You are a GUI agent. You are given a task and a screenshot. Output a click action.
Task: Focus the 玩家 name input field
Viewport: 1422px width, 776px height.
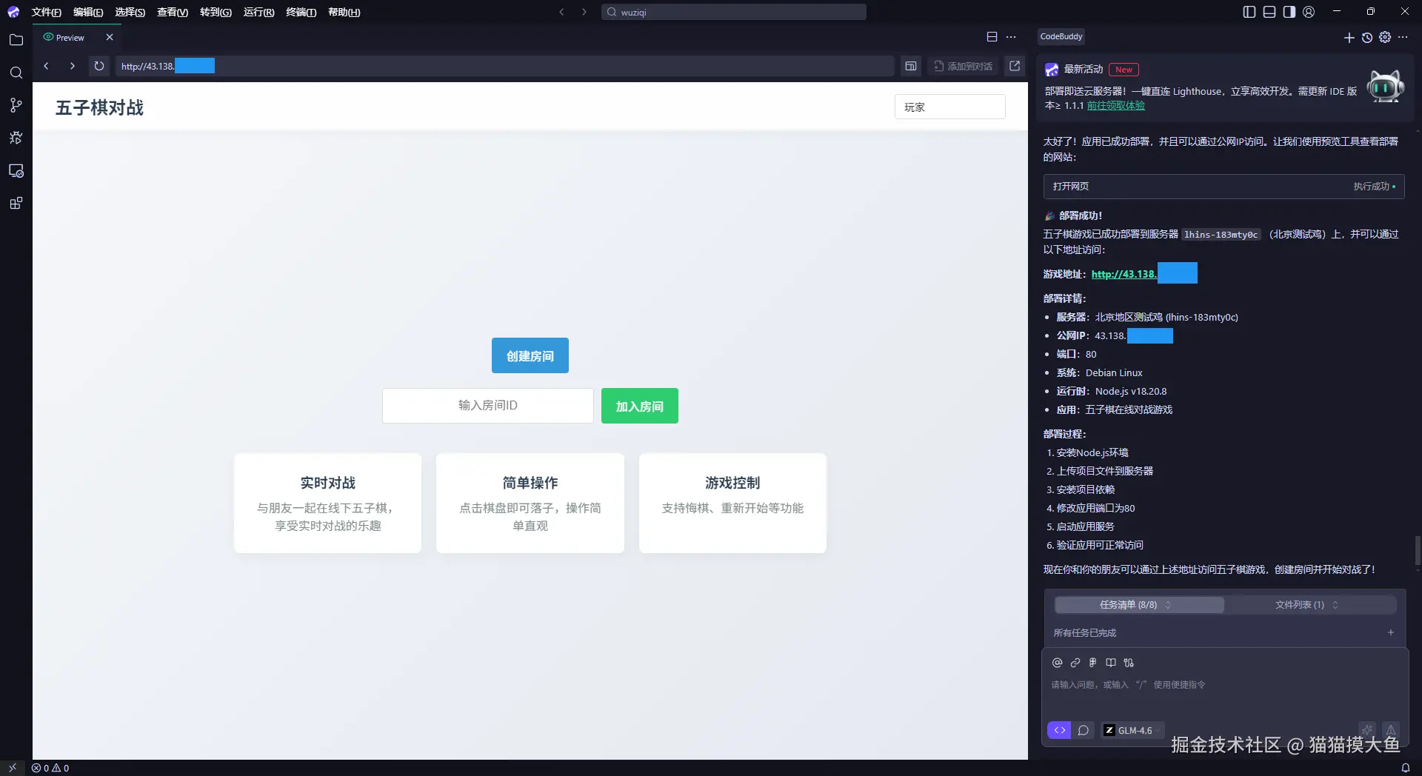(x=949, y=107)
